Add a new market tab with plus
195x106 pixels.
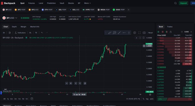pos(128,10)
